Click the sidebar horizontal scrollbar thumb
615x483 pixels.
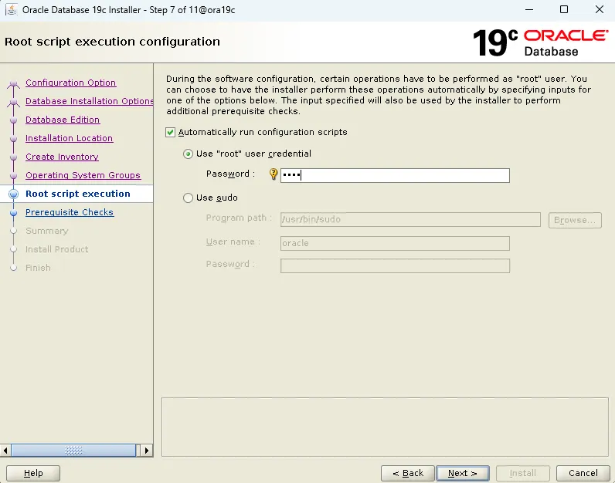click(73, 451)
